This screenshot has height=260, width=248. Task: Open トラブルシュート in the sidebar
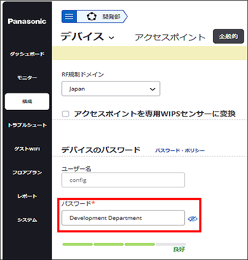[27, 125]
